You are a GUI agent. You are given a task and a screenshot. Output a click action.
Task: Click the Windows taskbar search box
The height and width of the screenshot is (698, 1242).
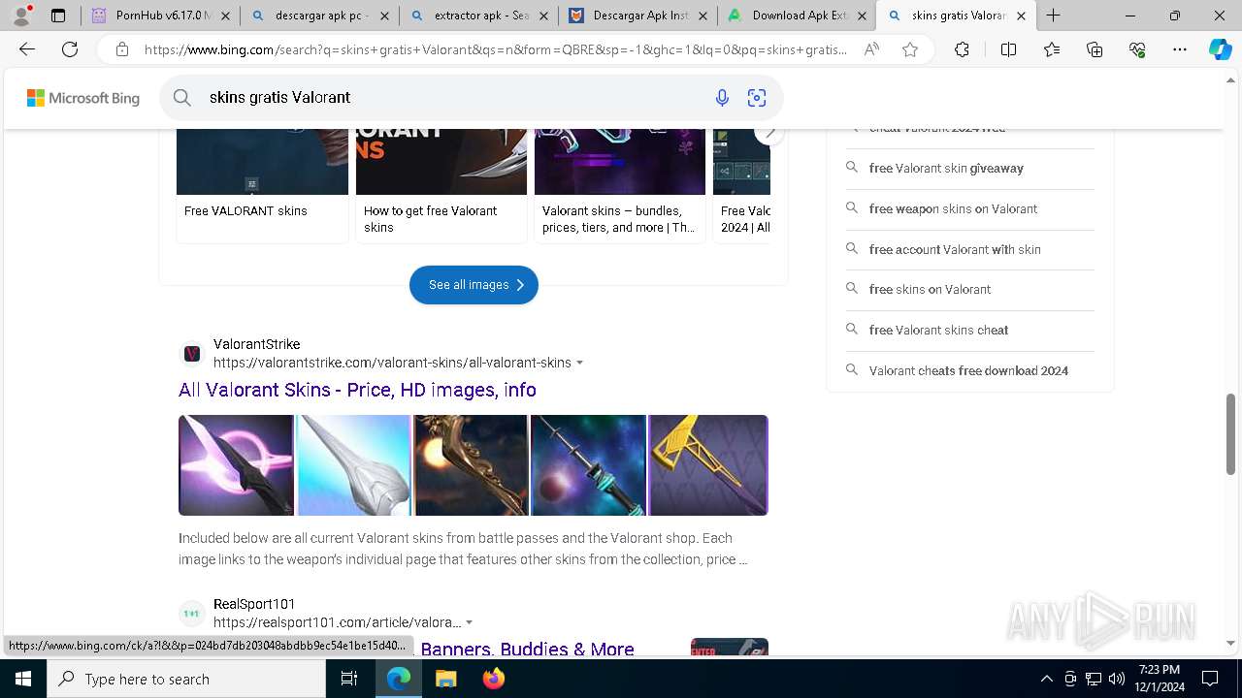[185, 679]
